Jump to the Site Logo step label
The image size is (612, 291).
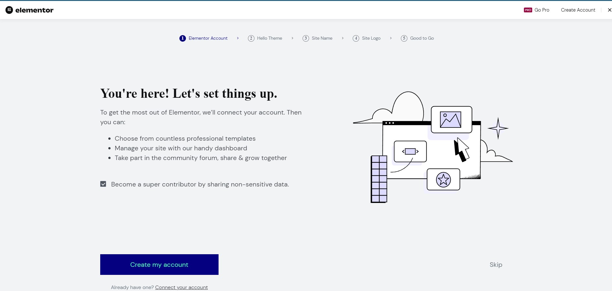[371, 38]
